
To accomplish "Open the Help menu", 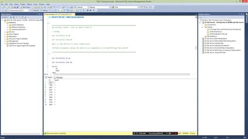I will (x=48, y=4).
